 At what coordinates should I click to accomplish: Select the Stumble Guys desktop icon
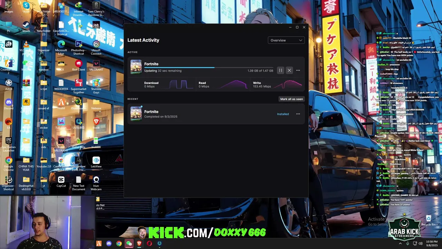click(x=96, y=86)
